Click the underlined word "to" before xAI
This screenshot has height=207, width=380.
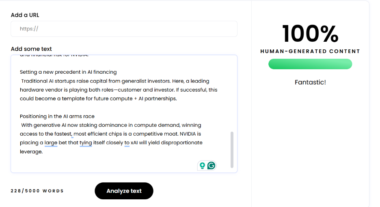click(x=127, y=143)
